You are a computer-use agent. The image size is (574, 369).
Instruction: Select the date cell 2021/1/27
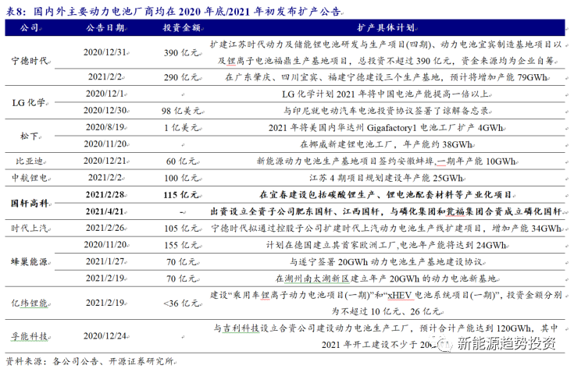click(x=105, y=261)
